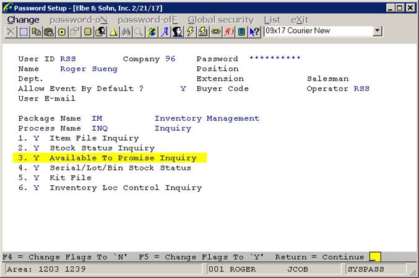This screenshot has height=278, width=419.
Task: Click the Inventory Loc Control Inquiry label
Action: 126,188
